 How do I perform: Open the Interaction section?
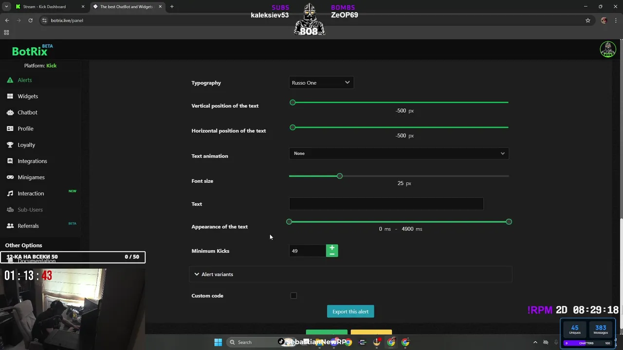click(x=31, y=193)
